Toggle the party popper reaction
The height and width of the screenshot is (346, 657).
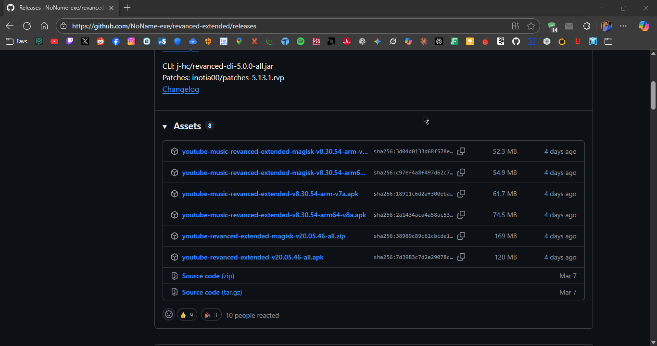click(x=211, y=315)
